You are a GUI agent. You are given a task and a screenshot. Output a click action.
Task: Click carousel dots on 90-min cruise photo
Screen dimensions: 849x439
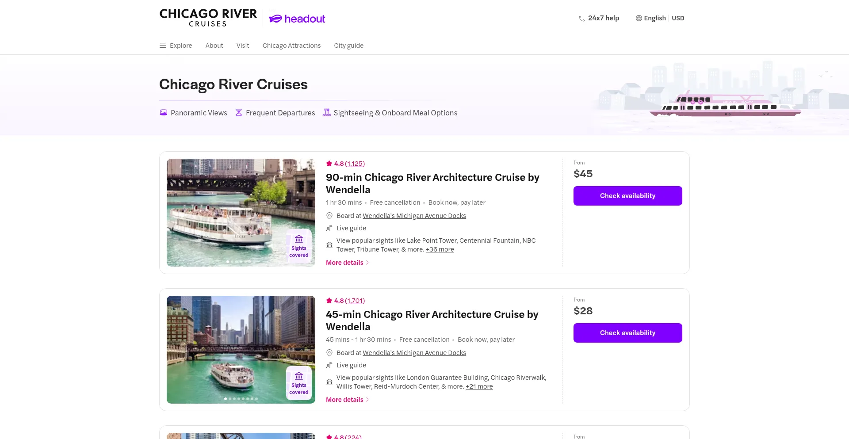(241, 262)
